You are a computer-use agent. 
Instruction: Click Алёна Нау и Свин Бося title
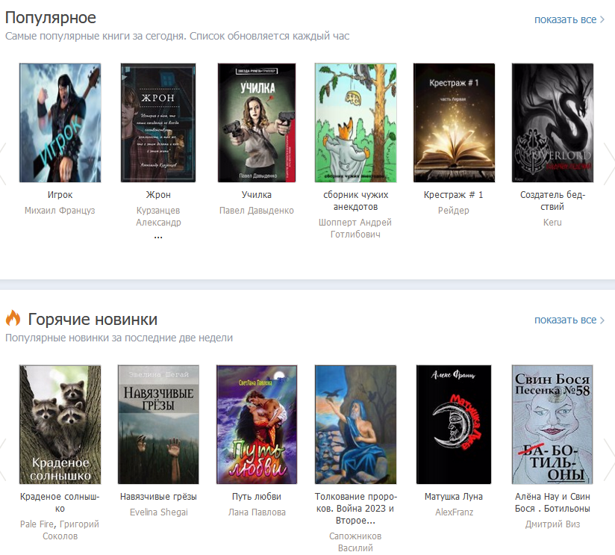pos(552,503)
